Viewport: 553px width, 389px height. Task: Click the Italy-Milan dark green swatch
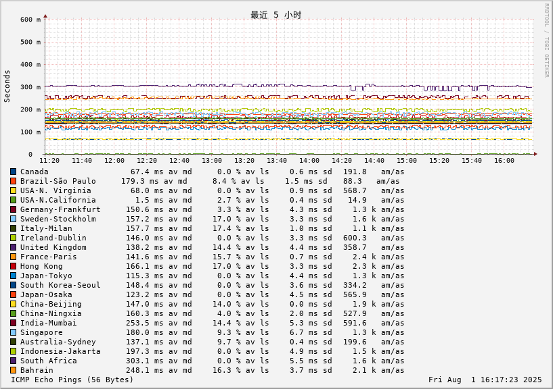pos(13,228)
